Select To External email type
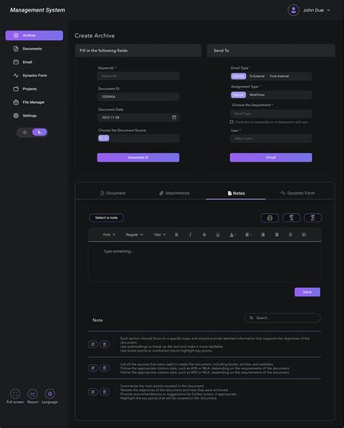Image resolution: width=344 pixels, height=428 pixels. [257, 76]
